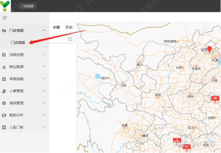Select the 门店视频 submenu item
This screenshot has height=153, width=221.
coord(18,43)
